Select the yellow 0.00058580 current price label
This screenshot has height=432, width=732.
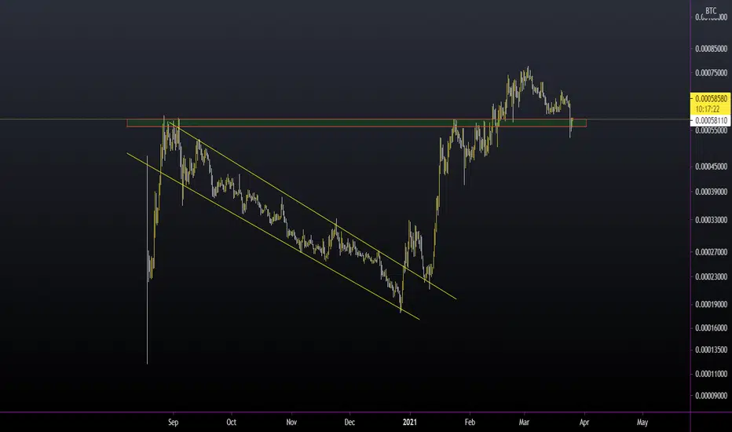tap(711, 98)
